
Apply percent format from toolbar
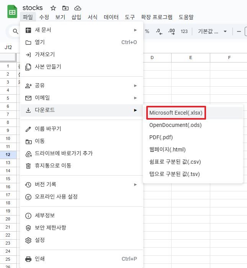147,31
